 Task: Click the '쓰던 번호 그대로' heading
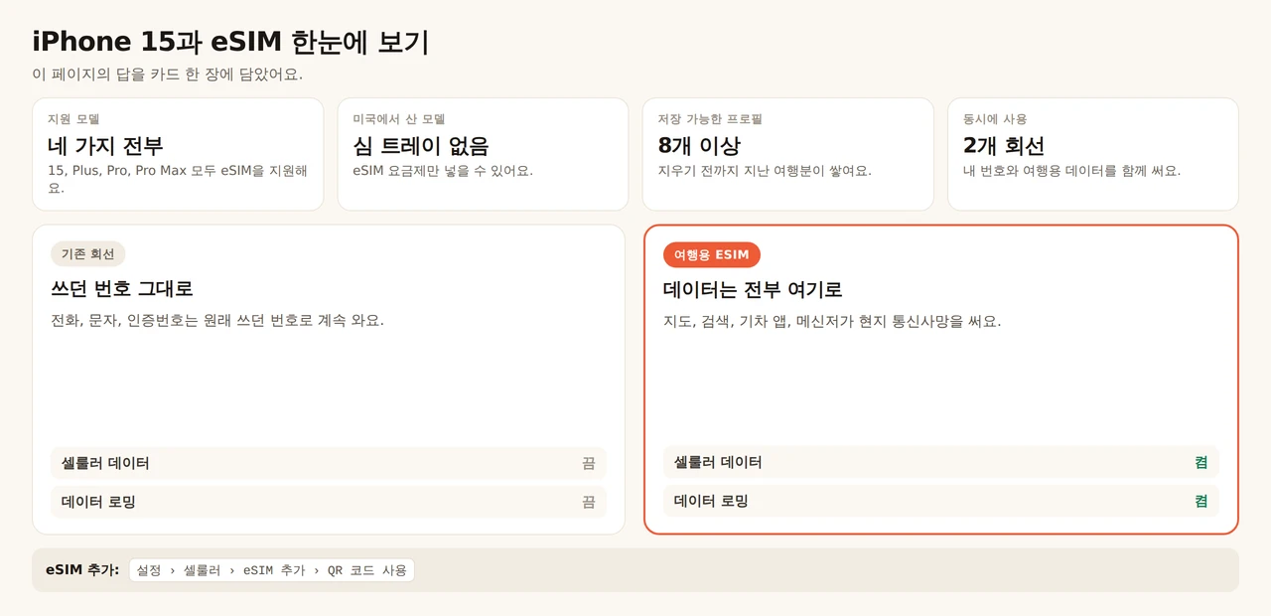122,289
